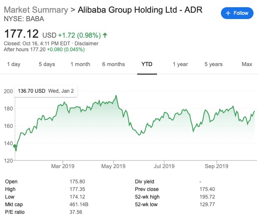Click the Alibaba Group Holding Ltd title
The image size is (259, 224).
[141, 10]
